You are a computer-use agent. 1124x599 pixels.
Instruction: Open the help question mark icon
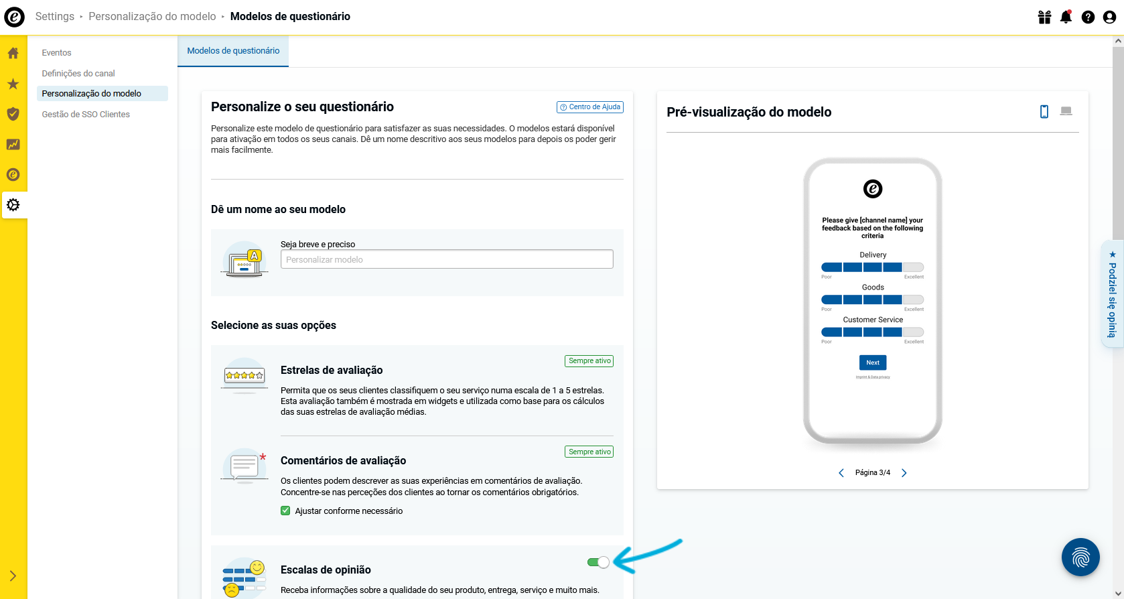pos(1088,17)
